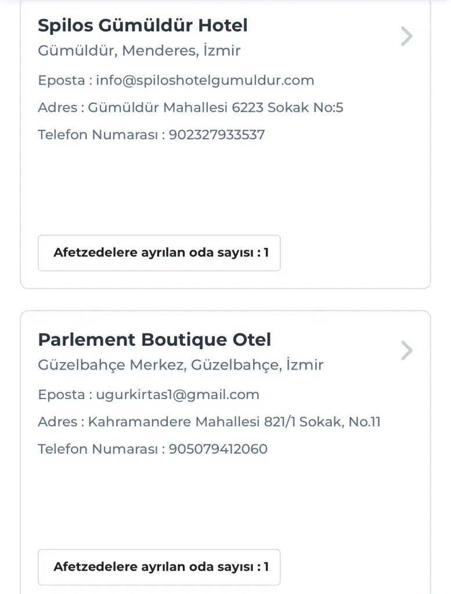Select the Spilos Gümüldür Hotel title
The height and width of the screenshot is (594, 451).
[x=143, y=26]
